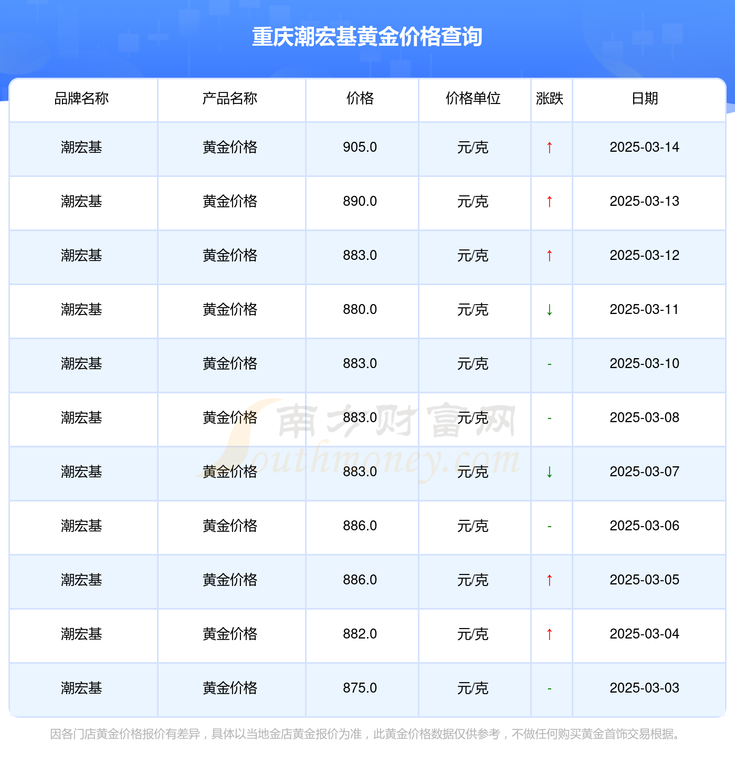Click the red up arrow for 2025-03-13
The image size is (735, 764).
tap(550, 202)
